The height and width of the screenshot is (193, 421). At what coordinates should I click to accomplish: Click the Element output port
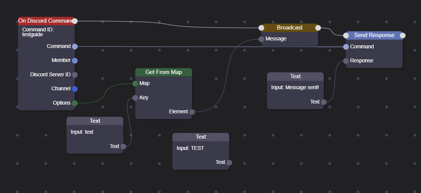coord(192,112)
